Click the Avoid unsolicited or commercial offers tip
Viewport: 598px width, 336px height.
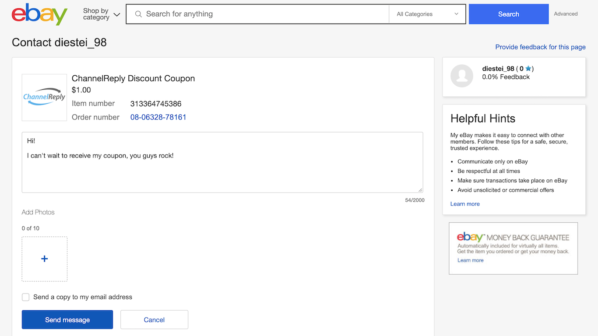(506, 190)
